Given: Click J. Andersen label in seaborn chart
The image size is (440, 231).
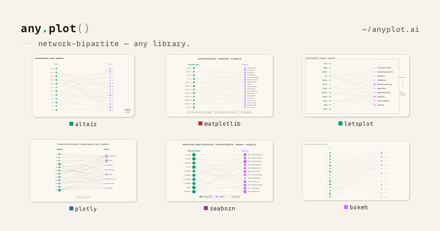Looking at the screenshot, I should 187,191.
